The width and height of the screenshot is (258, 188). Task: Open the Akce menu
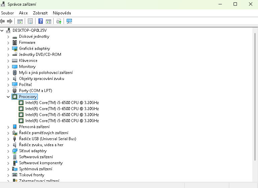pos(23,13)
